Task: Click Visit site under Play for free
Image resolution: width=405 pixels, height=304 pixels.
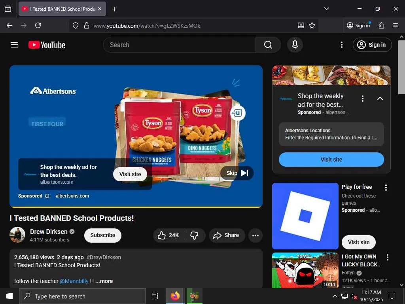Action: (x=358, y=242)
